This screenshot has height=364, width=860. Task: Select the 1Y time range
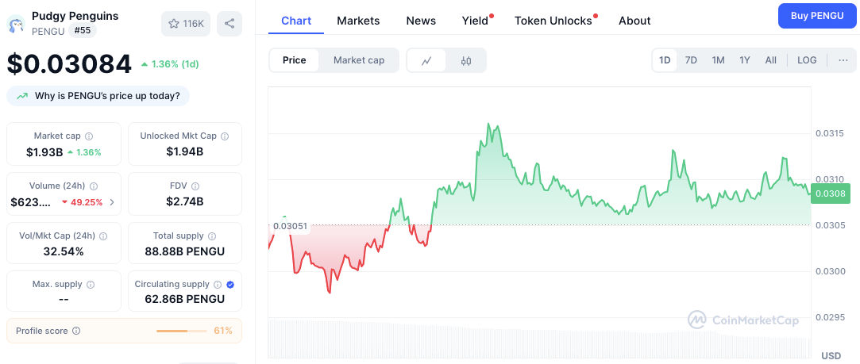[x=744, y=60]
